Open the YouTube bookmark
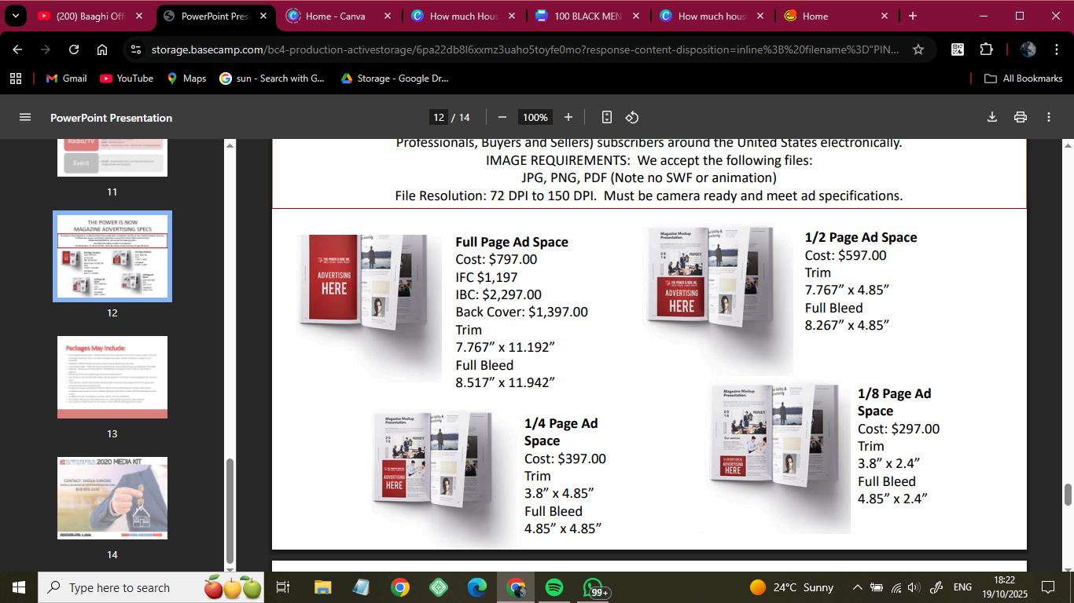1074x603 pixels. 127,79
